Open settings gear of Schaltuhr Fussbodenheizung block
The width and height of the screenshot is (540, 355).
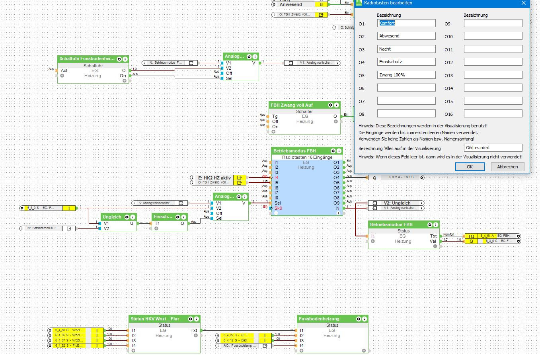(119, 59)
